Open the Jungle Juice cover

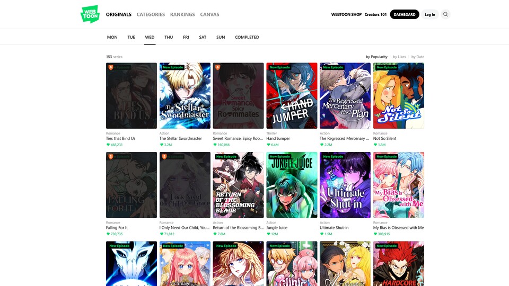coord(292,185)
